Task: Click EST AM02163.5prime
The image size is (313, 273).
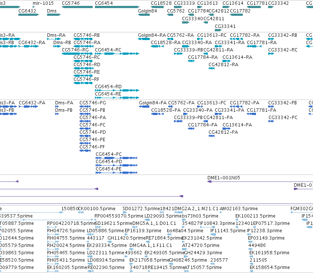Action: coord(239,209)
